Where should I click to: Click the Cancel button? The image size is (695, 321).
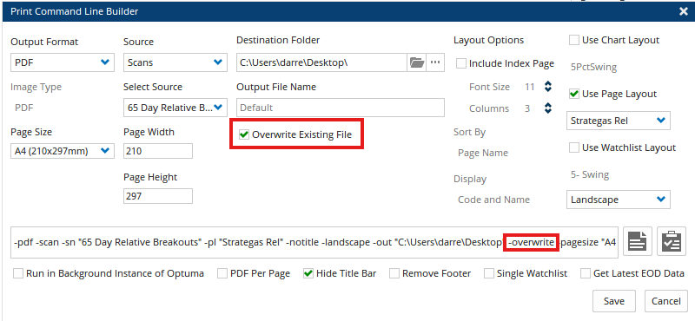(665, 301)
